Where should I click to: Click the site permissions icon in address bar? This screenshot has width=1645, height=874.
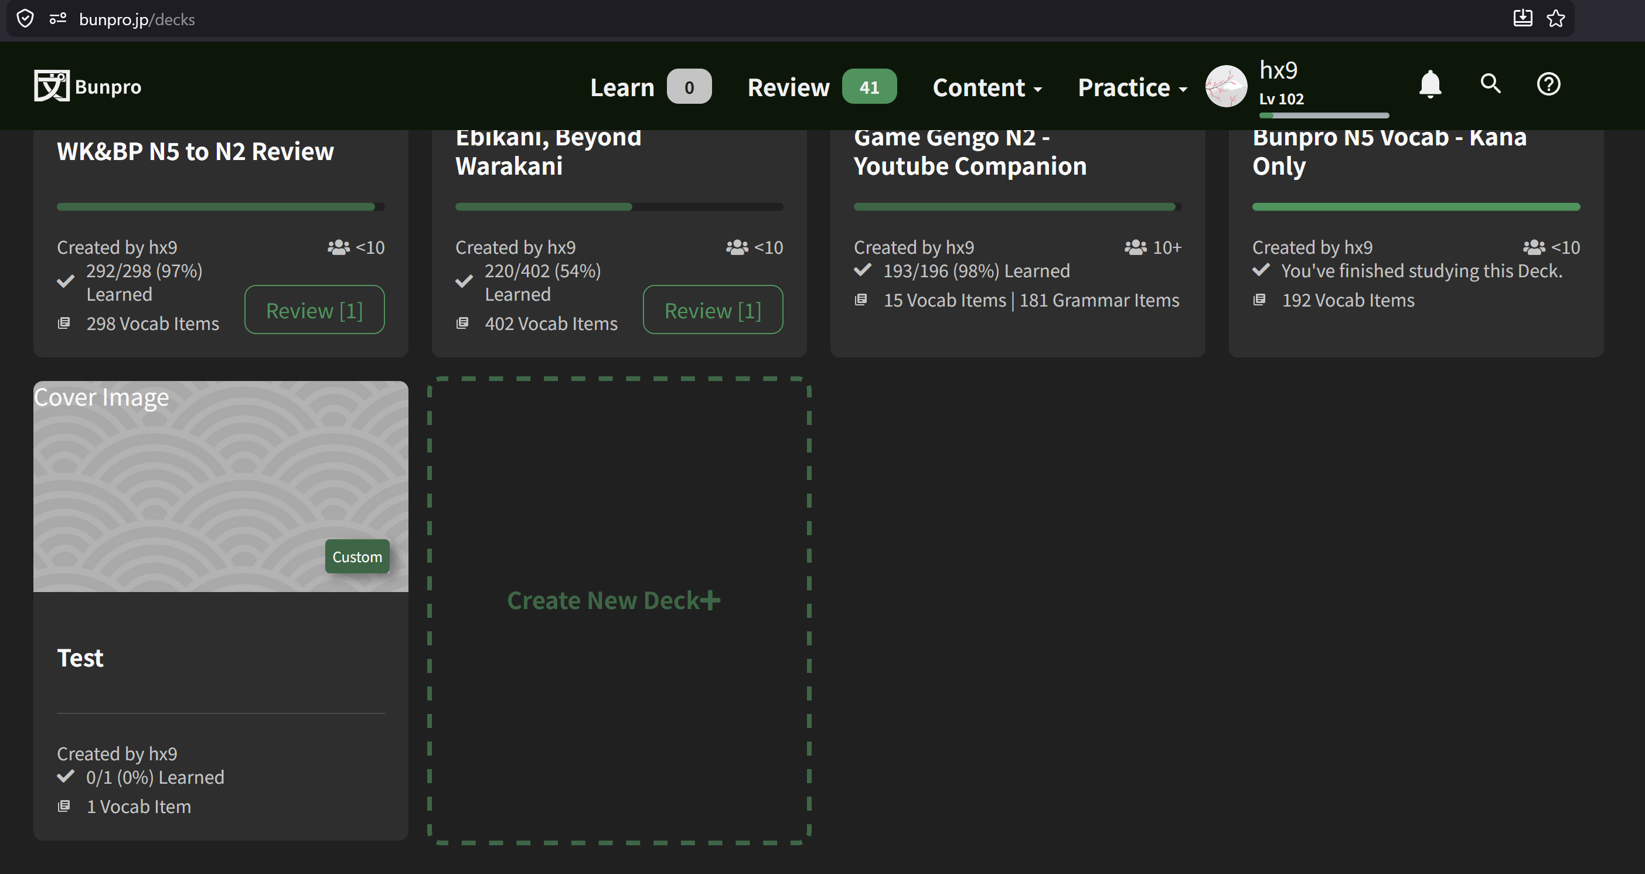coord(57,19)
